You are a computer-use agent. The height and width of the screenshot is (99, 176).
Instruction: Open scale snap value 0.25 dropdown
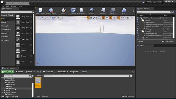tap(123, 18)
